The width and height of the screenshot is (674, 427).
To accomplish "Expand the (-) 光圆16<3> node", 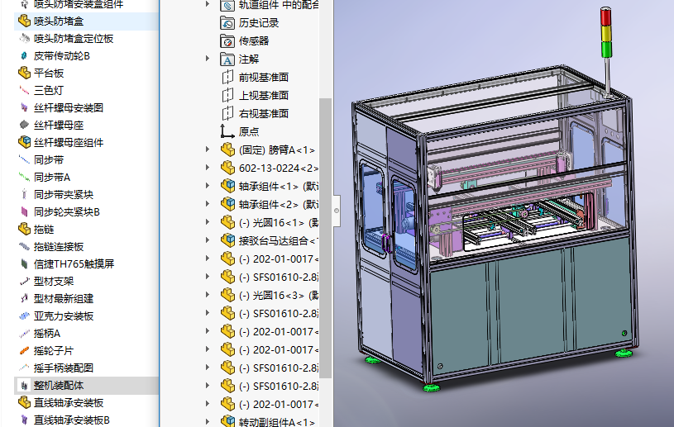I will tap(208, 294).
